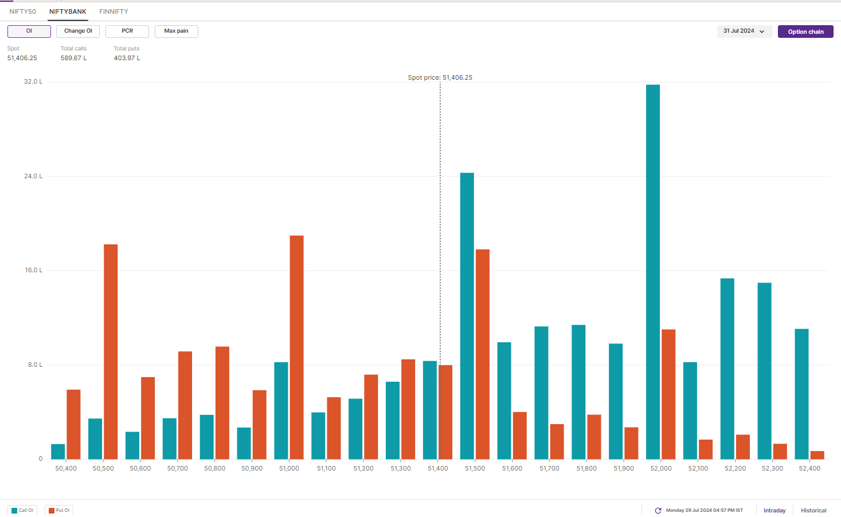Click the 51,200 put OI bar
The height and width of the screenshot is (517, 841).
click(x=371, y=417)
